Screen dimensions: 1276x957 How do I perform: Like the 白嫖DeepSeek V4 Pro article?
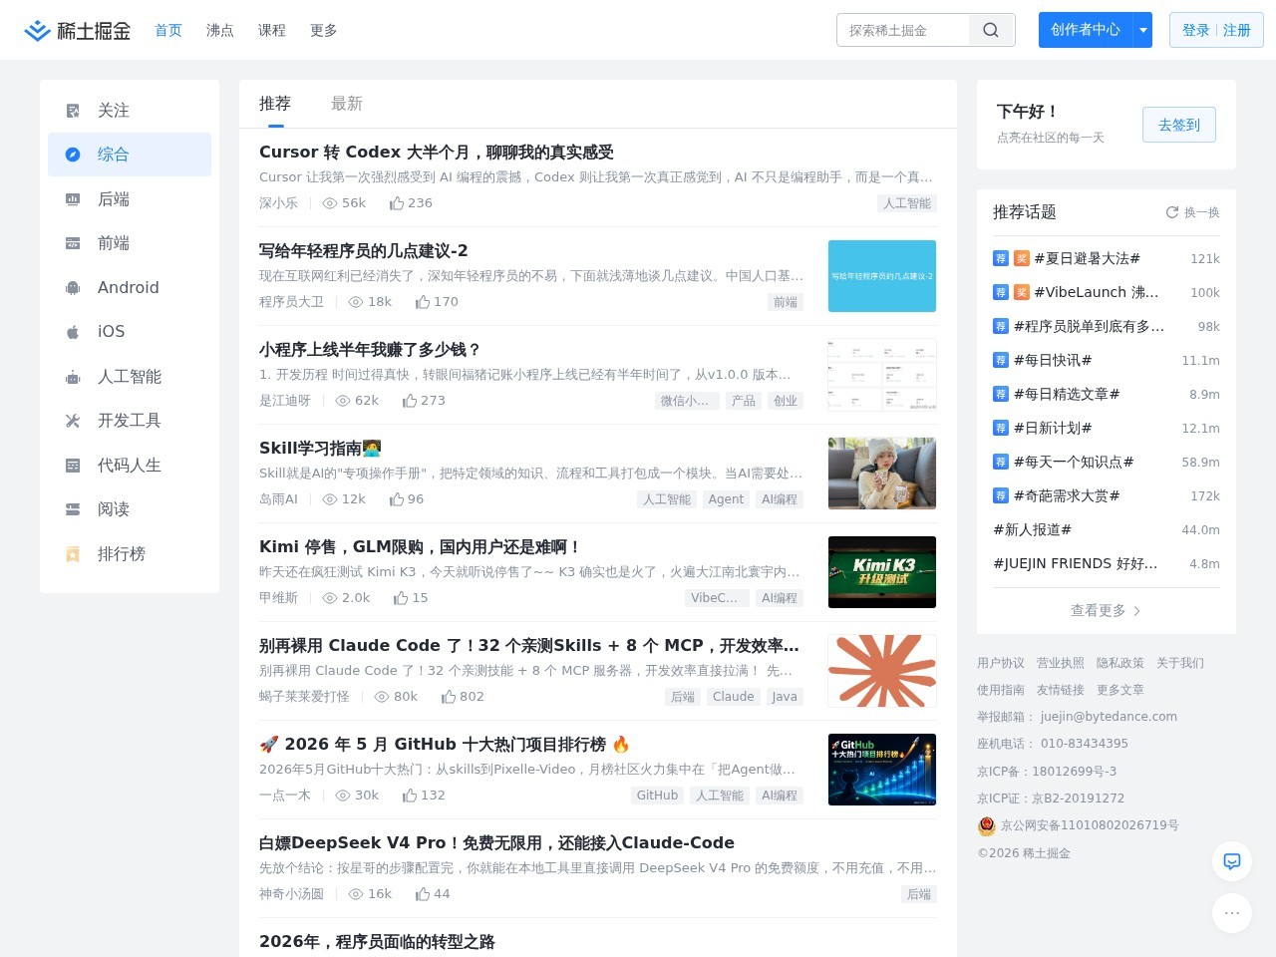423,894
